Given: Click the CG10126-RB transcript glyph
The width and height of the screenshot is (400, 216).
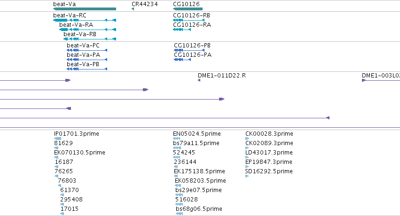Looking at the screenshot, I should [x=189, y=20].
